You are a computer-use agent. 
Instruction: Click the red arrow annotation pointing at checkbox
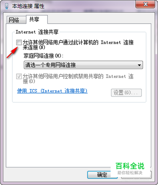pyautogui.click(x=12, y=52)
